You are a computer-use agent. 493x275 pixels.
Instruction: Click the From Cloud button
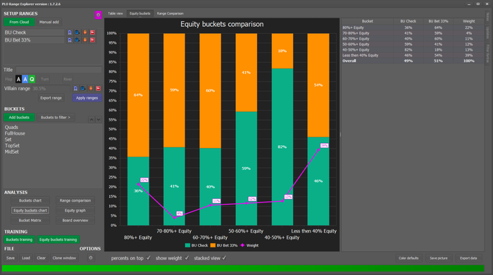point(19,22)
